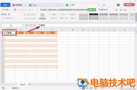Viewport: 137px width, 90px height.
Task: Toggle the 汇总行 total row checkbox
Action: click(59, 14)
